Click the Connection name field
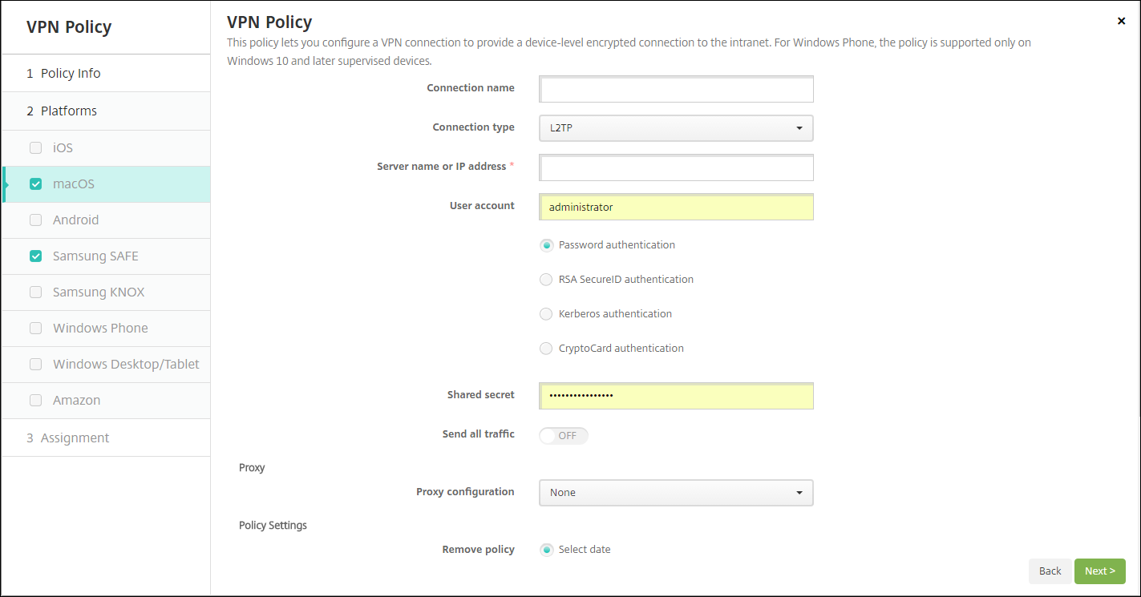This screenshot has width=1141, height=597. (x=677, y=89)
